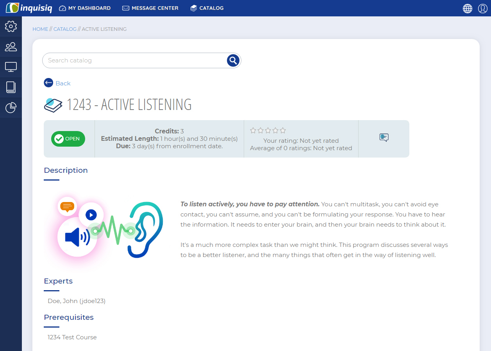Screen dimensions: 491x351
Task: Run a search with the magnifier icon
Action: click(233, 60)
